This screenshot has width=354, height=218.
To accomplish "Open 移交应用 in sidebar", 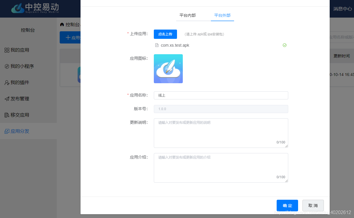I will click(28, 115).
